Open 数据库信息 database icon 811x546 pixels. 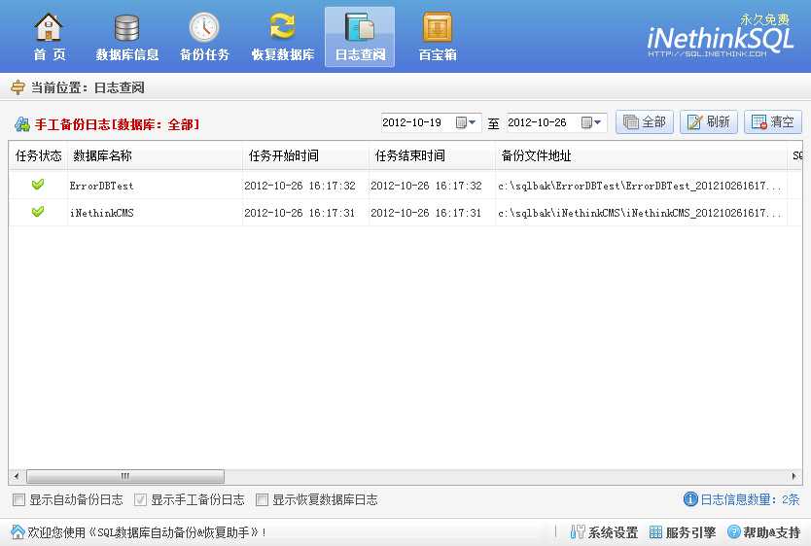[x=126, y=27]
